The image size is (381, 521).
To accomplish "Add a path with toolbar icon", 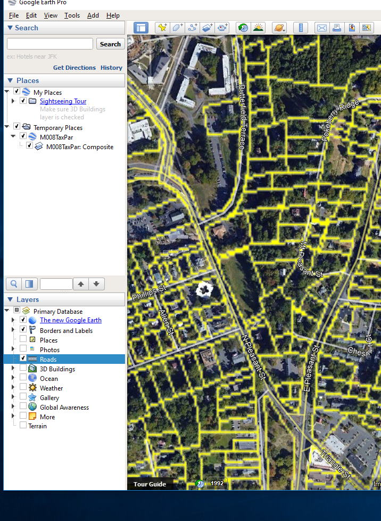I will click(x=193, y=28).
